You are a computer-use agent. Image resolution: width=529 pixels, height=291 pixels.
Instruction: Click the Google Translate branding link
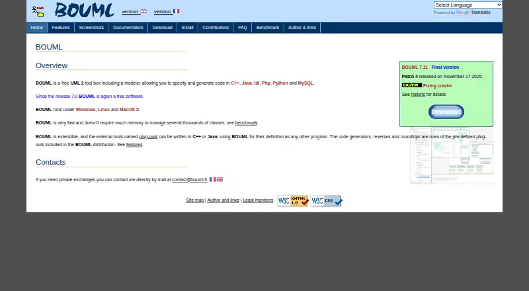473,13
